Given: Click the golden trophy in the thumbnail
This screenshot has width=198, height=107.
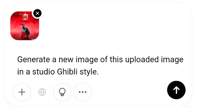Looking at the screenshot, I should pyautogui.click(x=25, y=17).
